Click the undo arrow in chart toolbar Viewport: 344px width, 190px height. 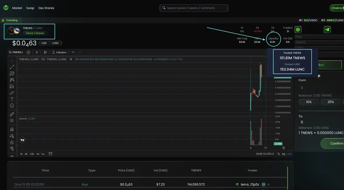coord(73,52)
